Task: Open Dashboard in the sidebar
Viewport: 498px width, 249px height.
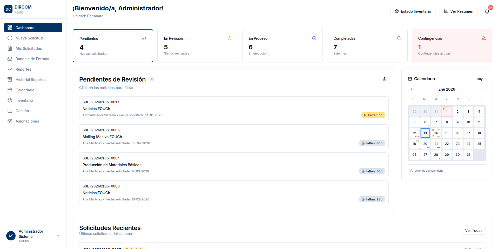Action: 33,28
